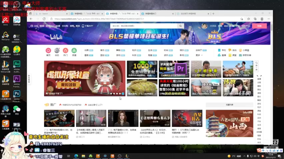Open the 直播 live icon link beside 课堂

(x=222, y=55)
